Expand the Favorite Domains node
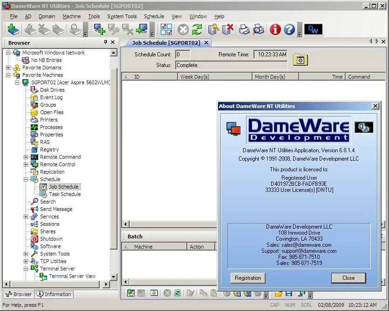Image resolution: width=389 pixels, height=311 pixels. pyautogui.click(x=8, y=68)
